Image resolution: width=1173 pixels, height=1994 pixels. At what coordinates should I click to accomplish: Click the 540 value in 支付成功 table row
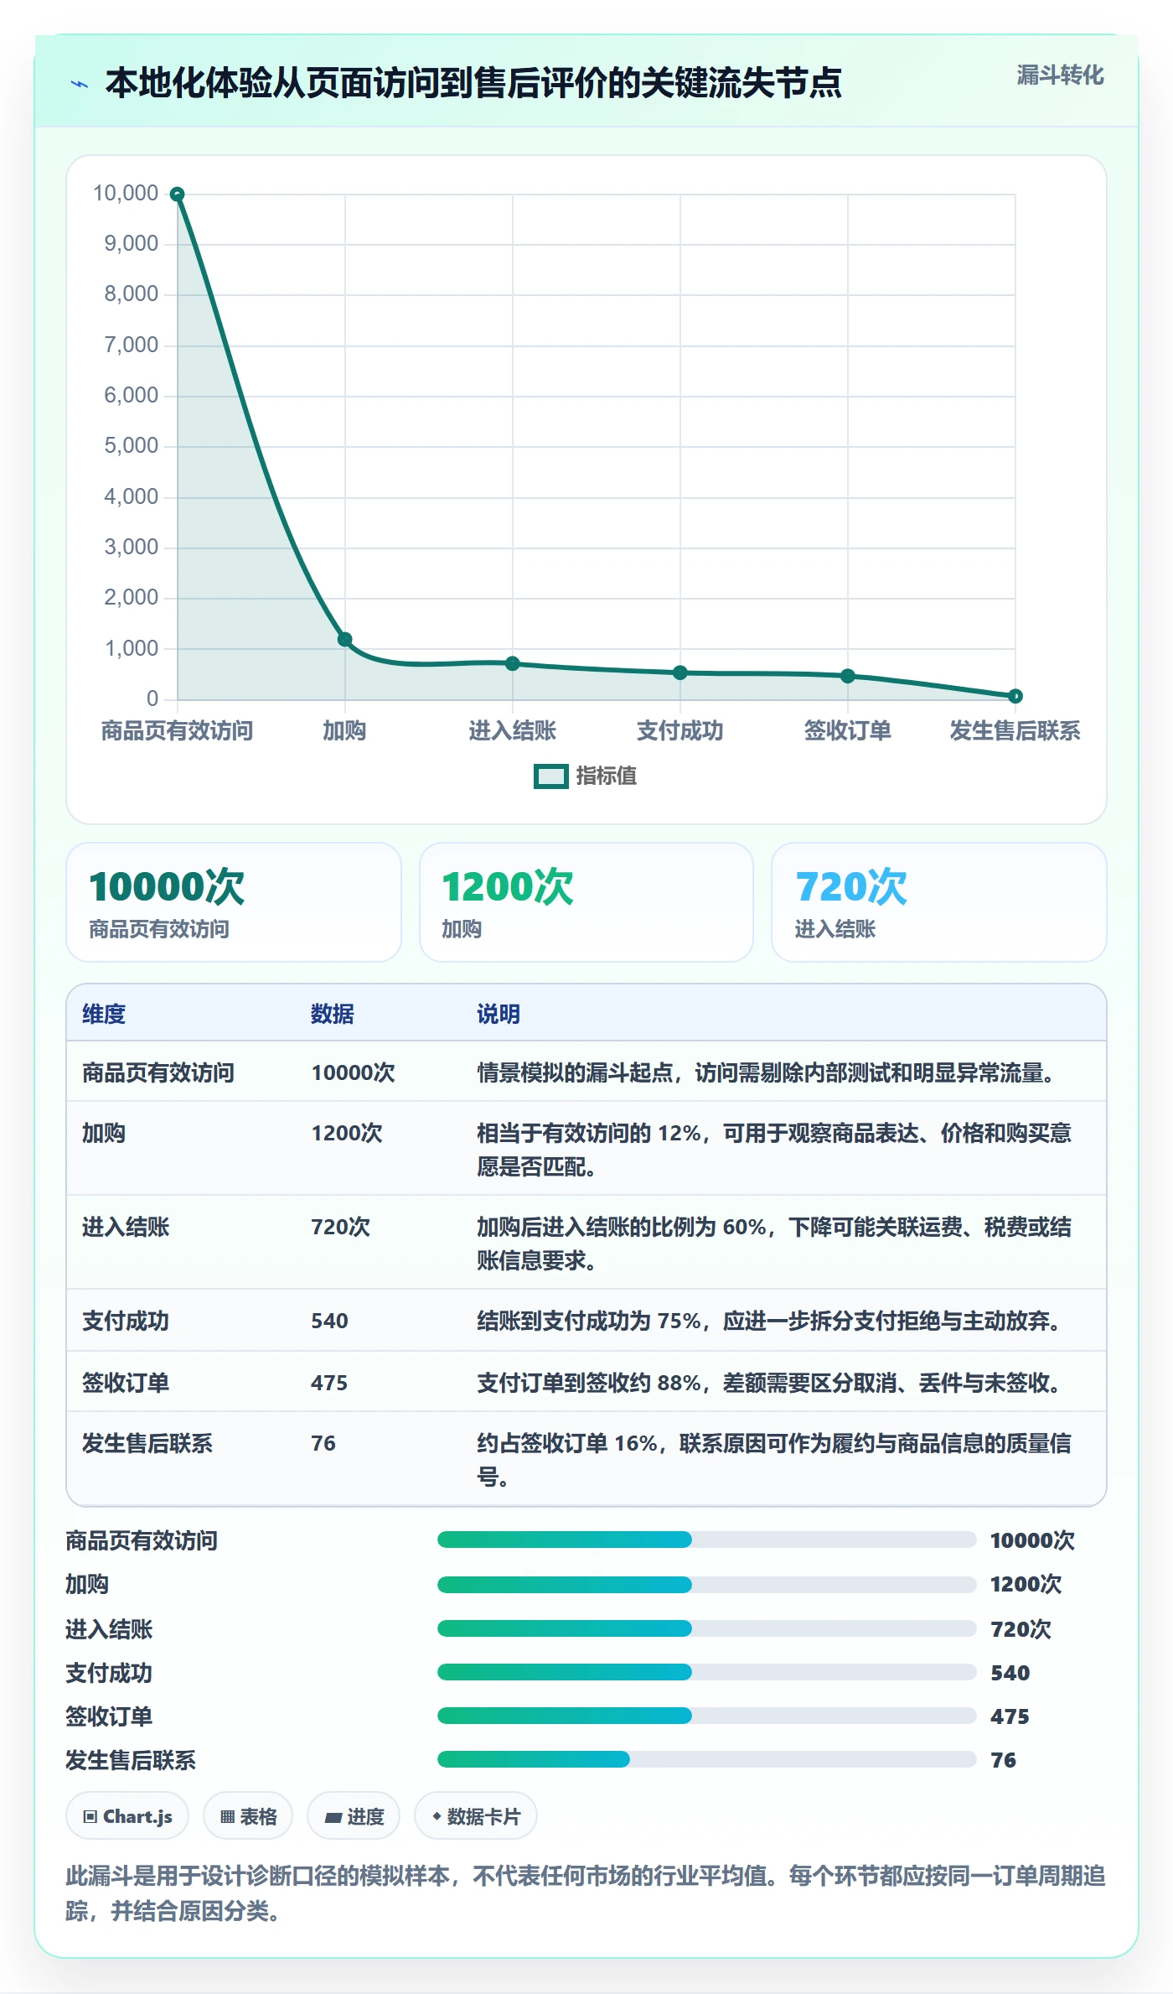(x=329, y=1321)
